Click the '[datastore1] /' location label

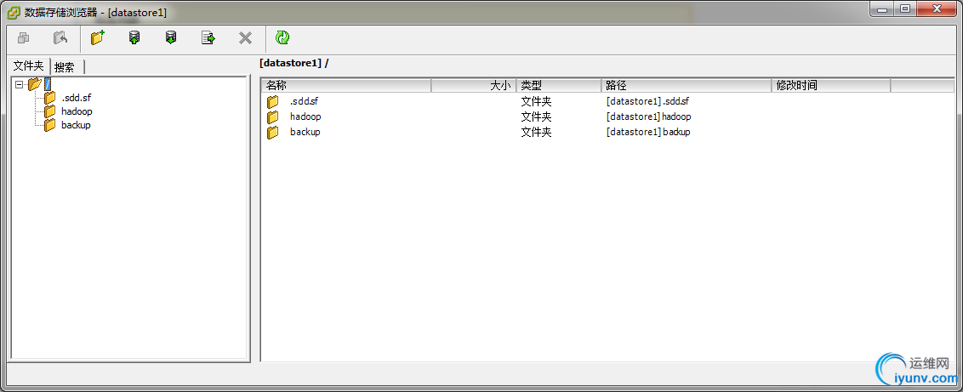294,63
